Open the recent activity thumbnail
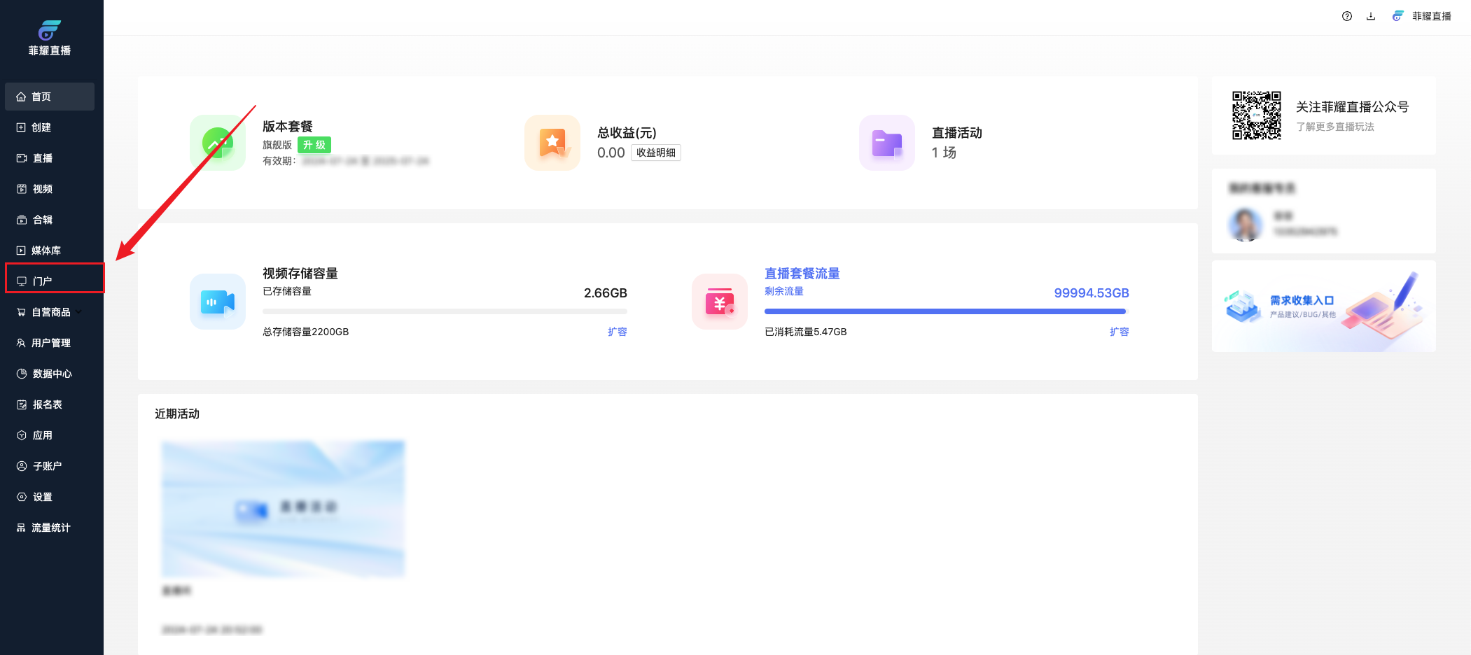 tap(283, 509)
